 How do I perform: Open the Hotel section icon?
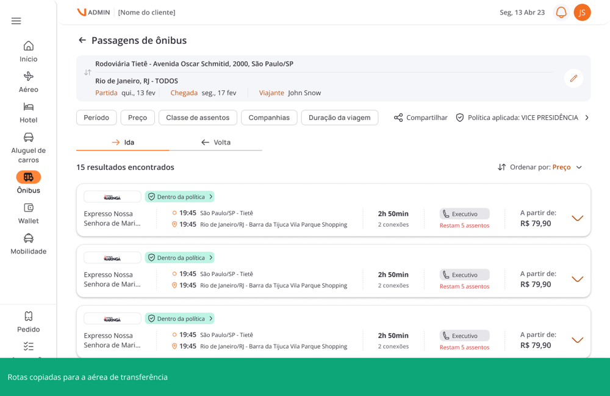point(29,107)
